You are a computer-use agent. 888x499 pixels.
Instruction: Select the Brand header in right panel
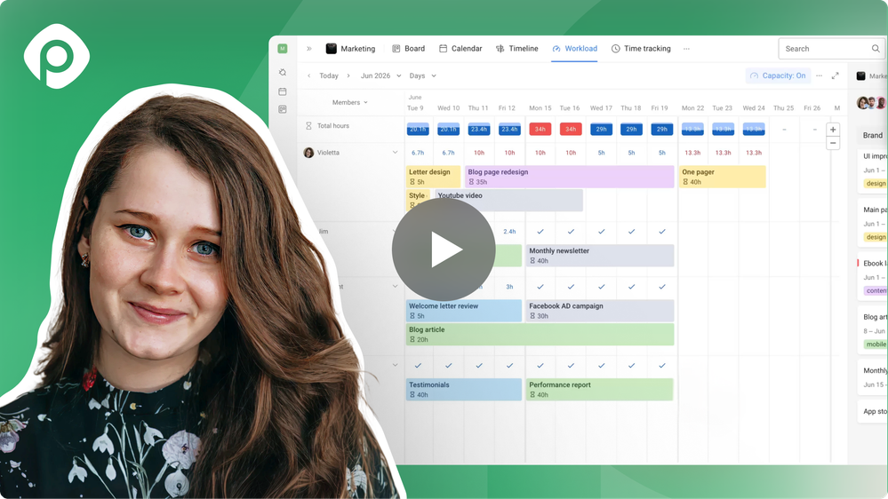pyautogui.click(x=873, y=135)
